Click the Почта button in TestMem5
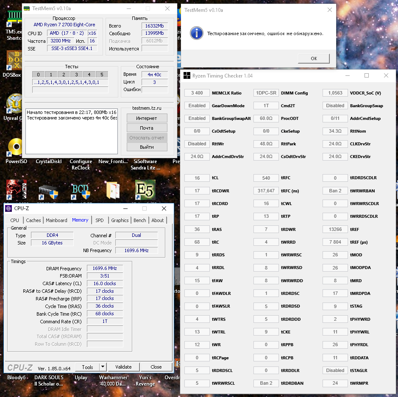The image size is (398, 397). 147,128
